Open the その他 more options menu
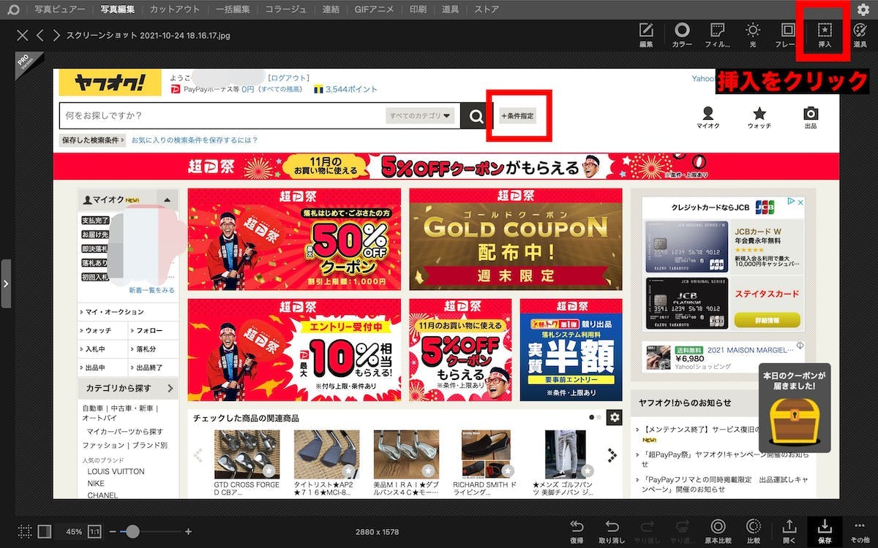878x548 pixels. 860,531
